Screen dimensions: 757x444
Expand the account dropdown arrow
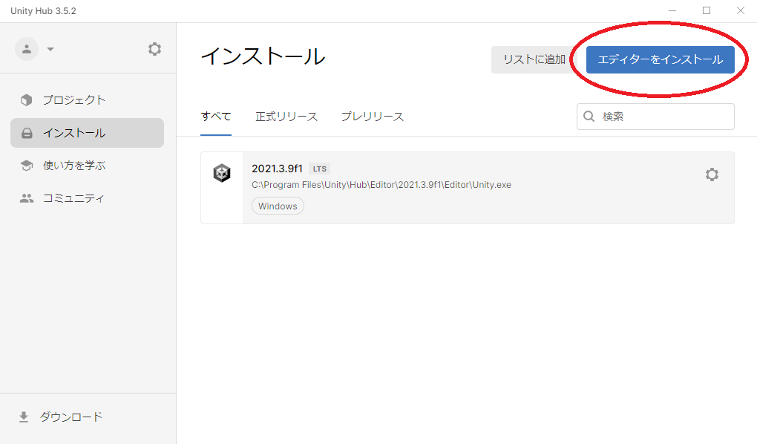click(x=50, y=50)
